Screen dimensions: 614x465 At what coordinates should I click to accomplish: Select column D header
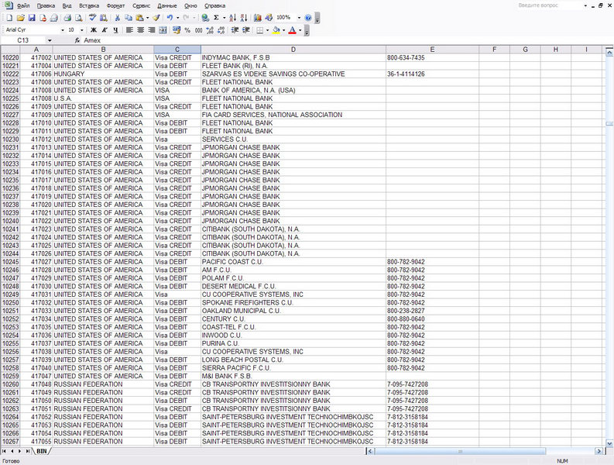(x=293, y=50)
